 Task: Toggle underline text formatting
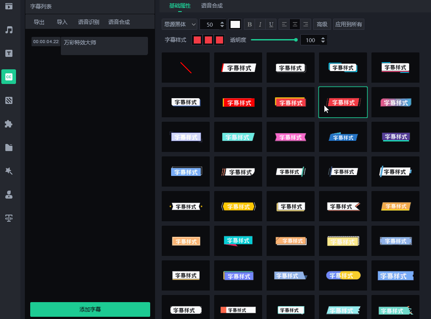pos(271,24)
